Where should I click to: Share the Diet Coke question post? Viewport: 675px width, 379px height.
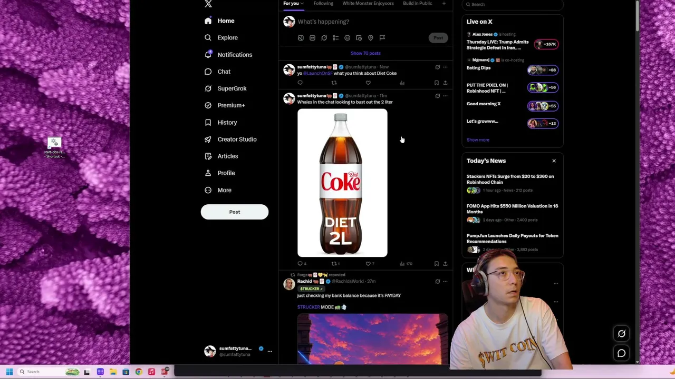pyautogui.click(x=445, y=83)
